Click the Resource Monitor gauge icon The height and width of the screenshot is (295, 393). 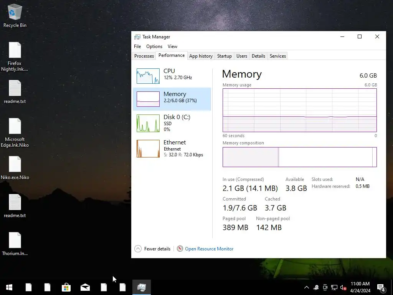pos(180,249)
